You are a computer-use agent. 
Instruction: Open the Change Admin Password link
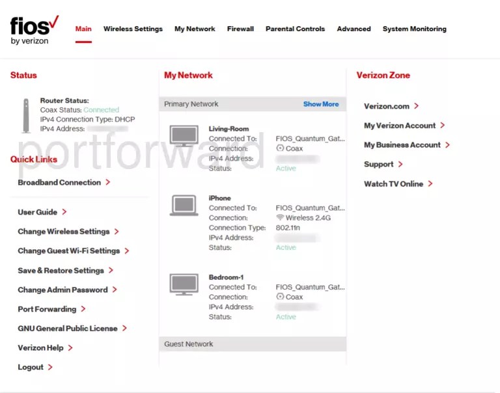click(62, 290)
